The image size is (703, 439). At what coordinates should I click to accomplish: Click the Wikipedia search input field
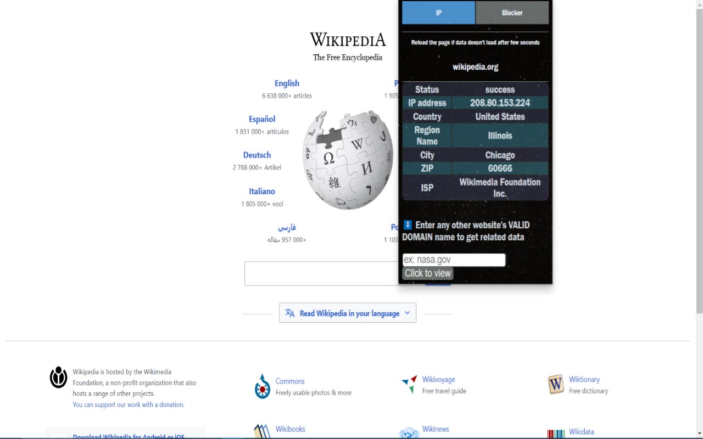click(x=334, y=273)
